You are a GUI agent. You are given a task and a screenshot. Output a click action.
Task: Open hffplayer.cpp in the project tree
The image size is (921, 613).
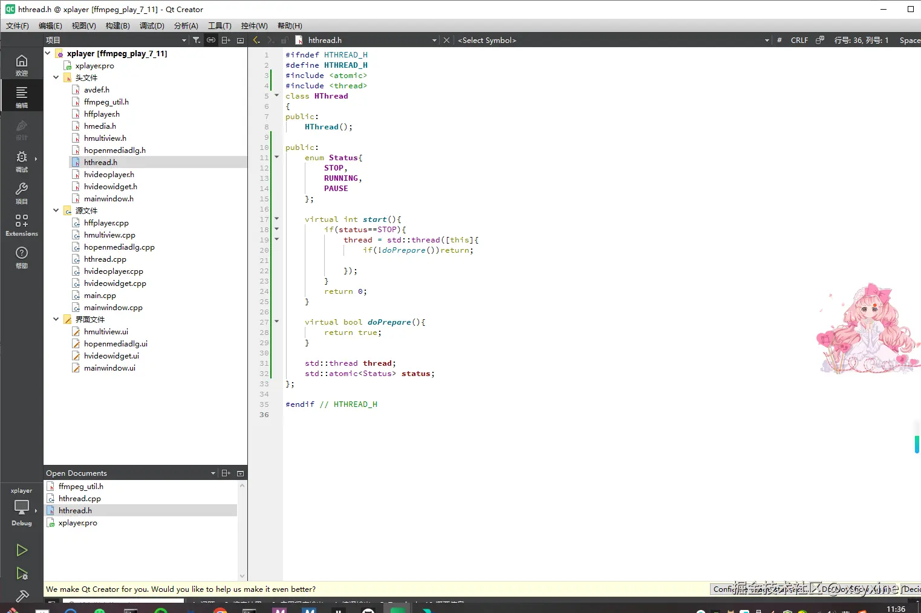tap(106, 223)
